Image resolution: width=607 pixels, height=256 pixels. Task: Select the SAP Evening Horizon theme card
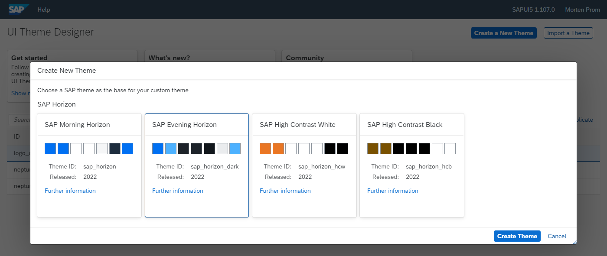tap(197, 125)
